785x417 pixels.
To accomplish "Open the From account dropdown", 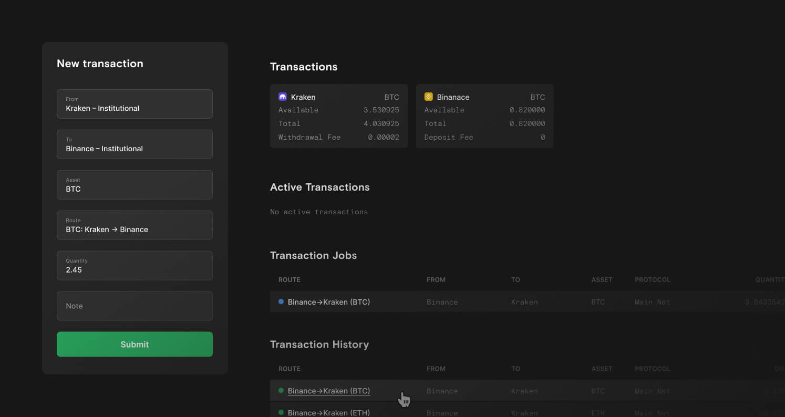I will 135,104.
